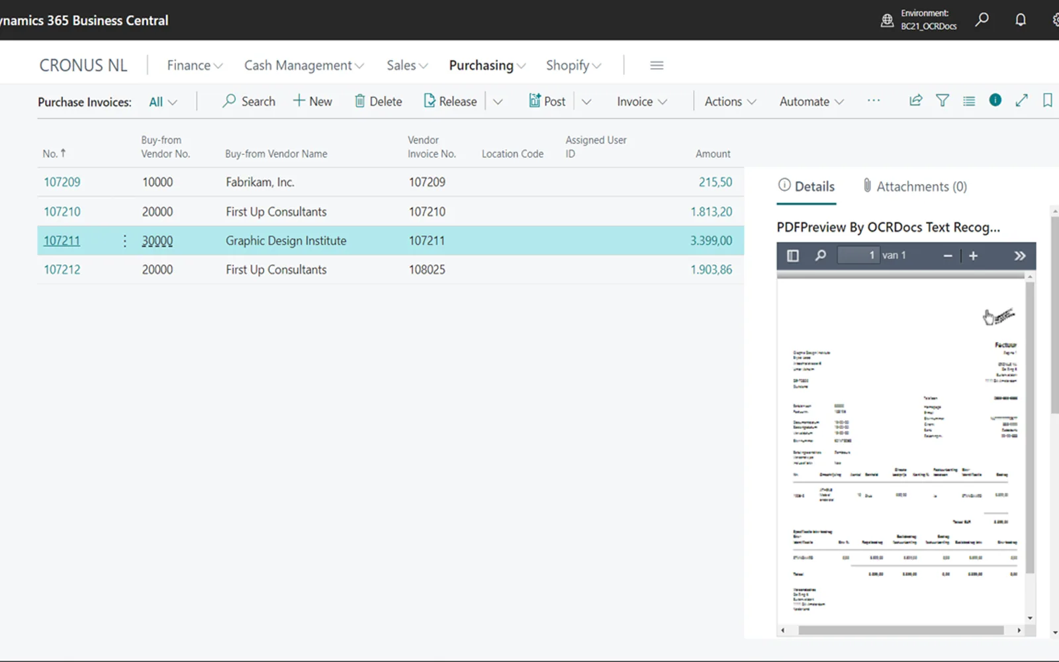The image size is (1059, 662).
Task: Open CRONUS NL company home
Action: point(83,65)
